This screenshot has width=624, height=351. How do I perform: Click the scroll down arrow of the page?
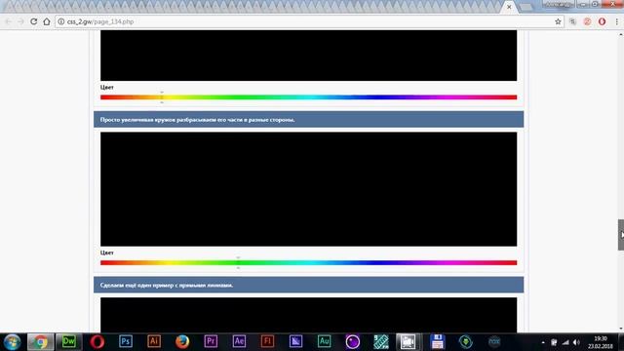click(x=621, y=329)
